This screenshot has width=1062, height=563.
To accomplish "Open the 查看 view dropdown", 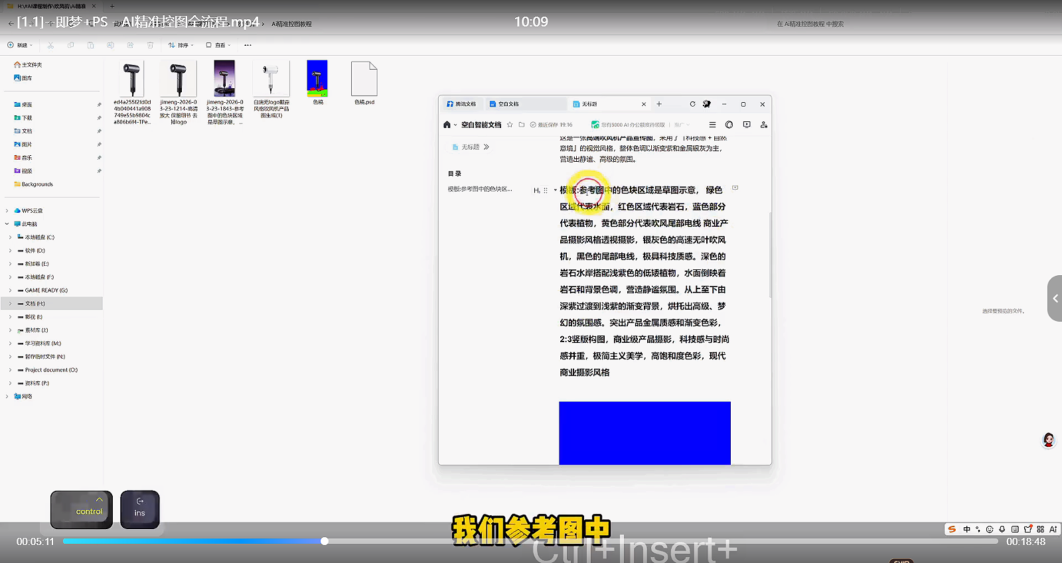I will pos(218,45).
